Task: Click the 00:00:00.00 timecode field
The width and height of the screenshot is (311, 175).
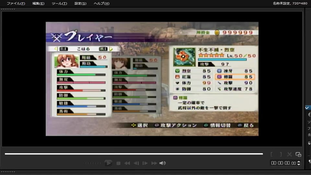Action: coord(283,163)
